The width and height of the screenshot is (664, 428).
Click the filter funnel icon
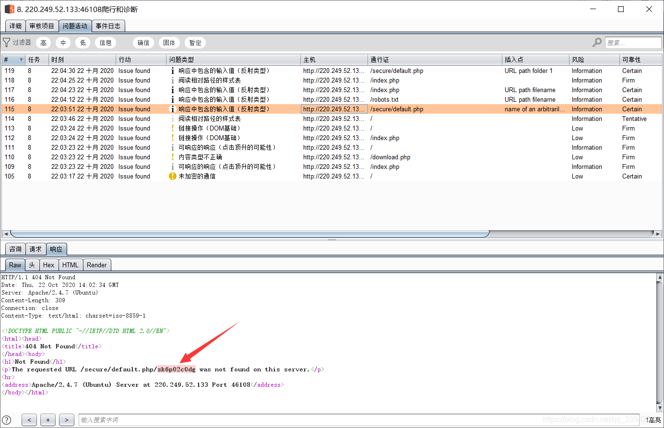(7, 43)
